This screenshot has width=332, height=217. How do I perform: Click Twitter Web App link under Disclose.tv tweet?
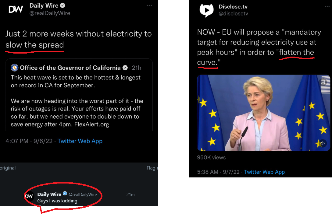[264, 172]
